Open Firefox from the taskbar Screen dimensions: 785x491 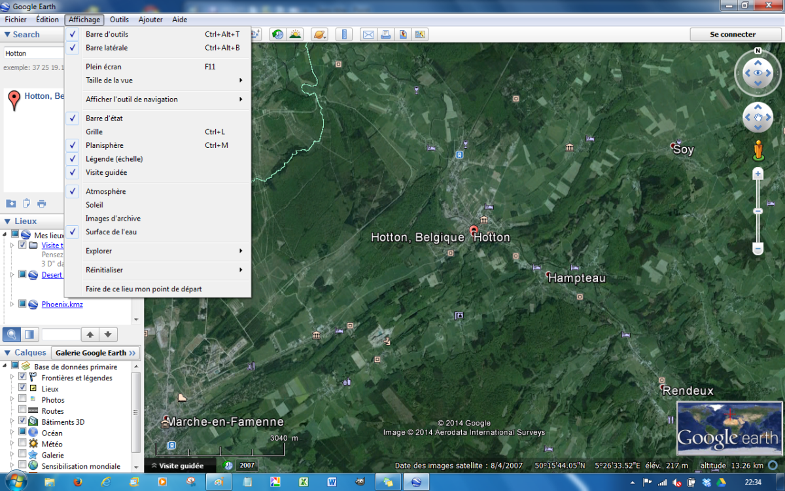tap(77, 482)
